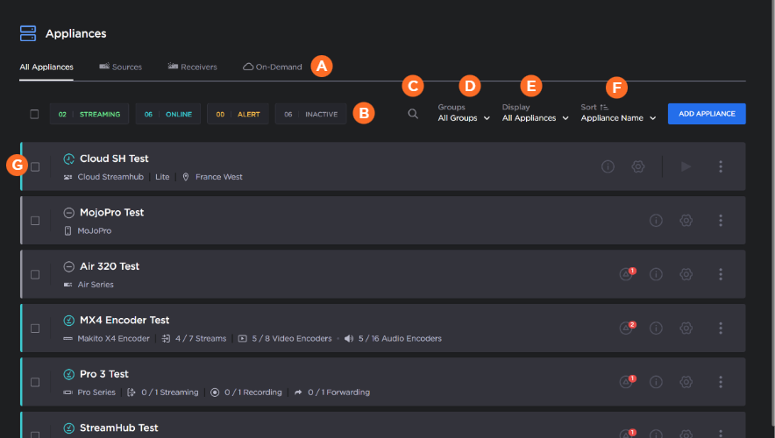Check the Cloud SH Test checkbox
This screenshot has width=775, height=438.
pos(35,166)
